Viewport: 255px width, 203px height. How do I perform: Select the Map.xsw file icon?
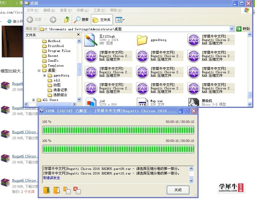pyautogui.click(x=142, y=102)
